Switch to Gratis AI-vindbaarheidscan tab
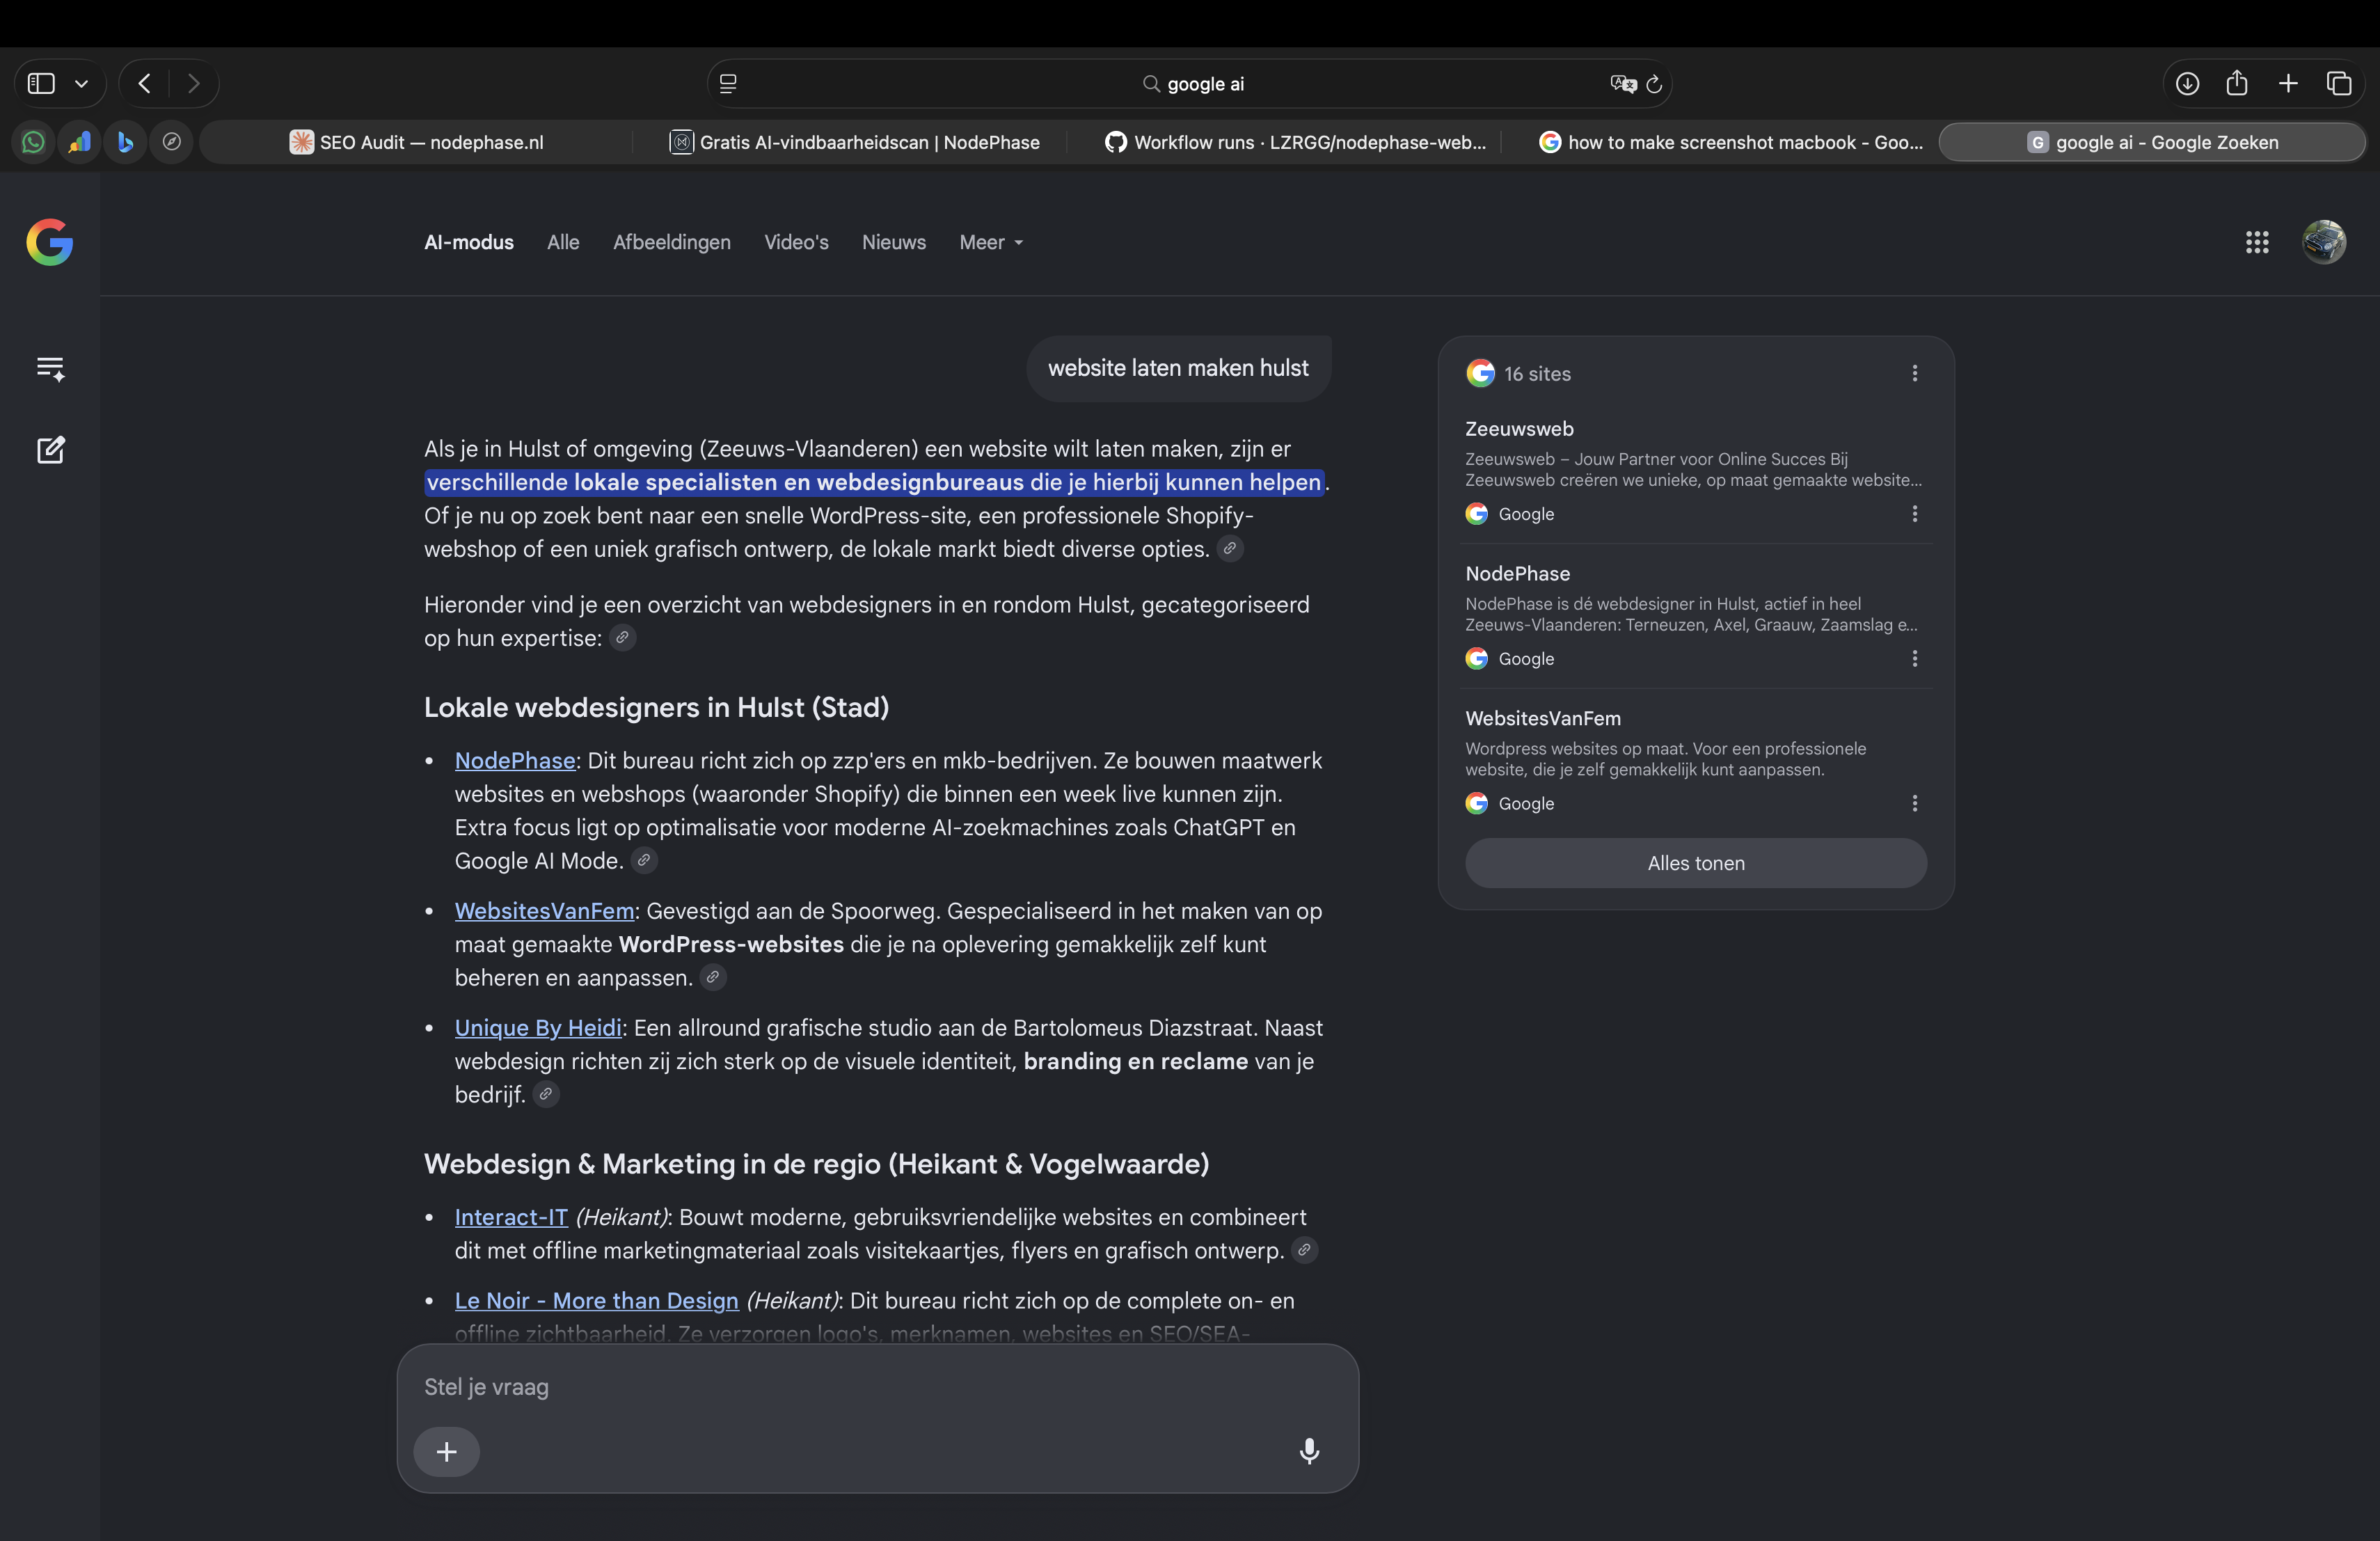The image size is (2380, 1541). (854, 142)
